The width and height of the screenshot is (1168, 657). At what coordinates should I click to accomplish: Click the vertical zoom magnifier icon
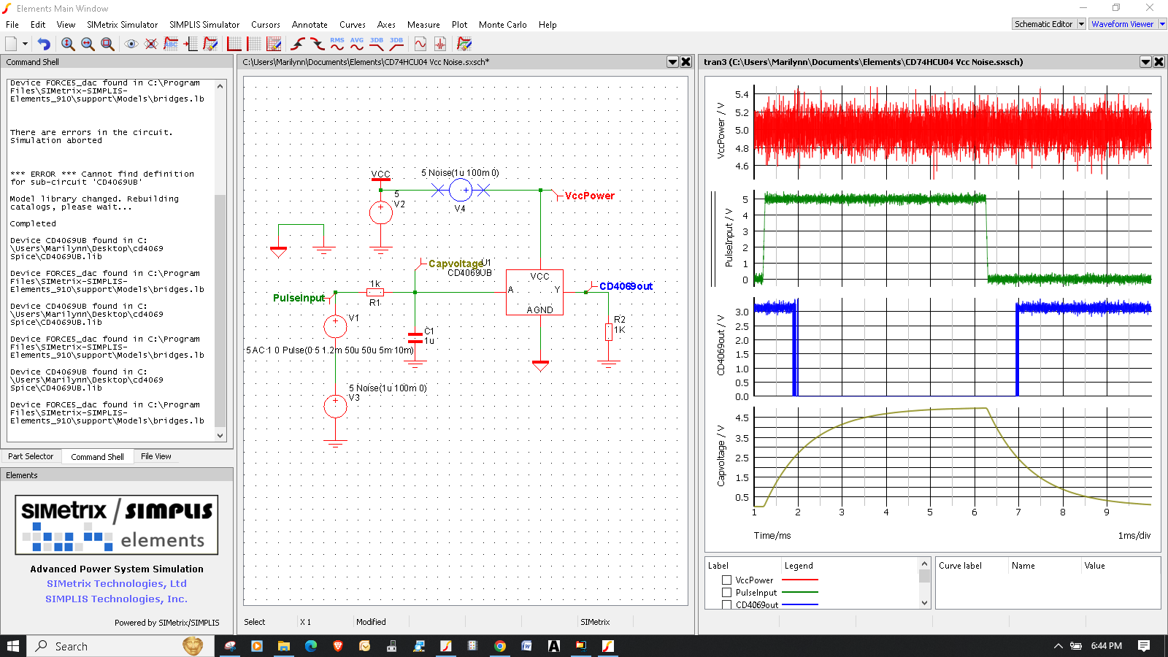pyautogui.click(x=68, y=44)
